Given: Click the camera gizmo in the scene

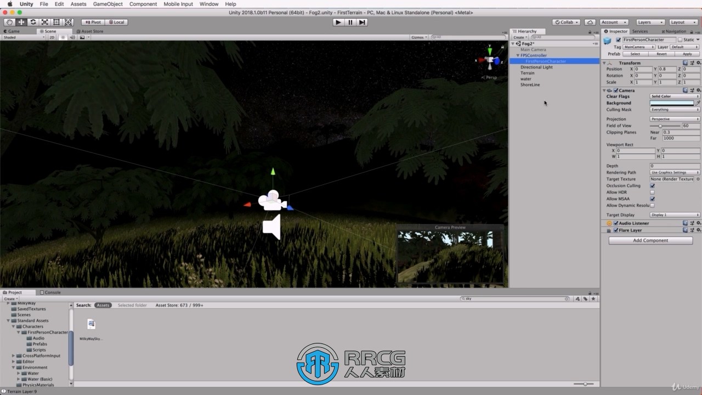Looking at the screenshot, I should pos(272,200).
